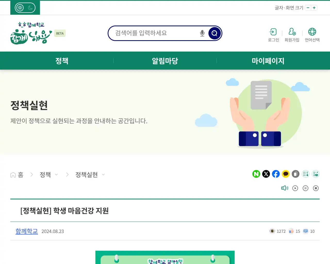Stop the page audio playback

(x=316, y=188)
